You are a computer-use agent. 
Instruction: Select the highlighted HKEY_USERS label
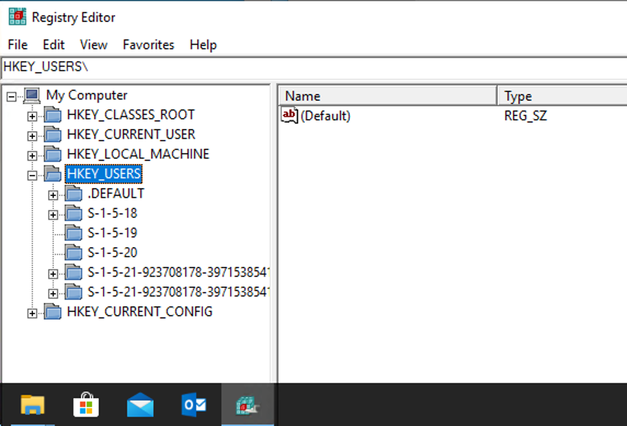(x=104, y=174)
